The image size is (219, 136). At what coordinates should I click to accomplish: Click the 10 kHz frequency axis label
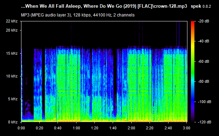pyautogui.click(x=12, y=76)
